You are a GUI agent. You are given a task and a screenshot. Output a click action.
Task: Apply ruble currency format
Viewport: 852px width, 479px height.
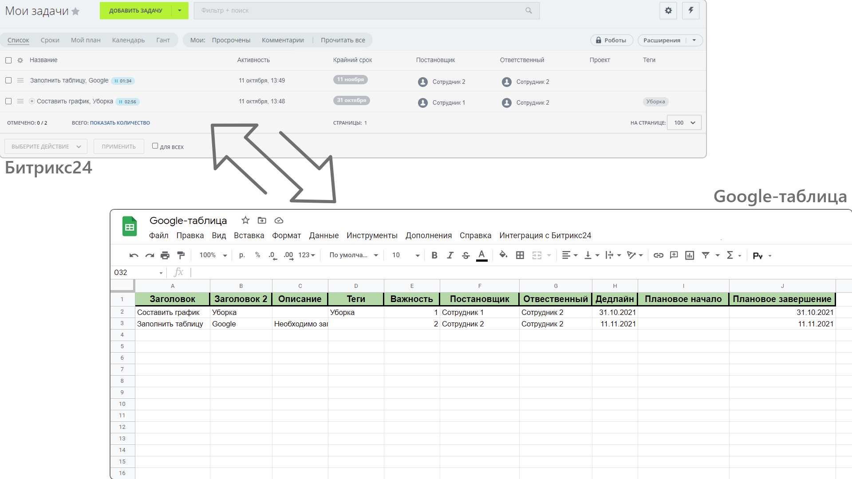[x=242, y=255]
